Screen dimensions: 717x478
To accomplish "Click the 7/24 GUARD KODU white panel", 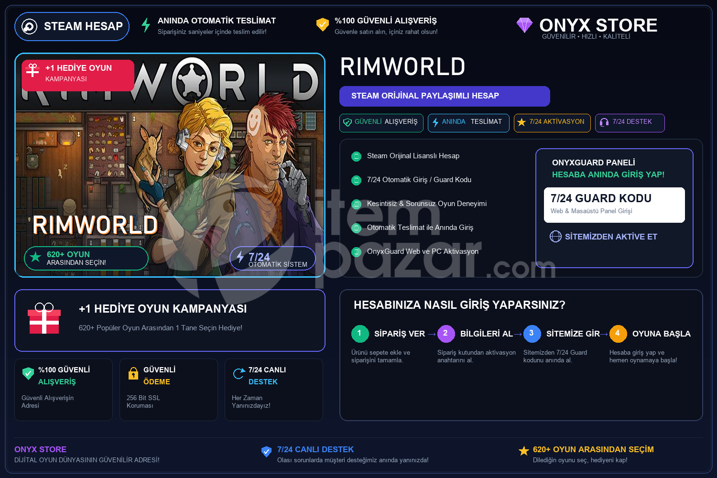I will 614,205.
